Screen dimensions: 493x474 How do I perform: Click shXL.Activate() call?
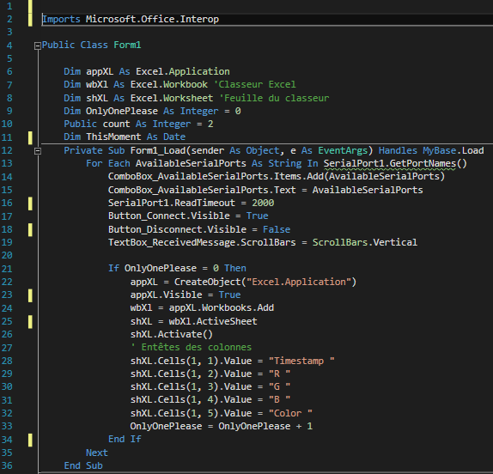172,334
